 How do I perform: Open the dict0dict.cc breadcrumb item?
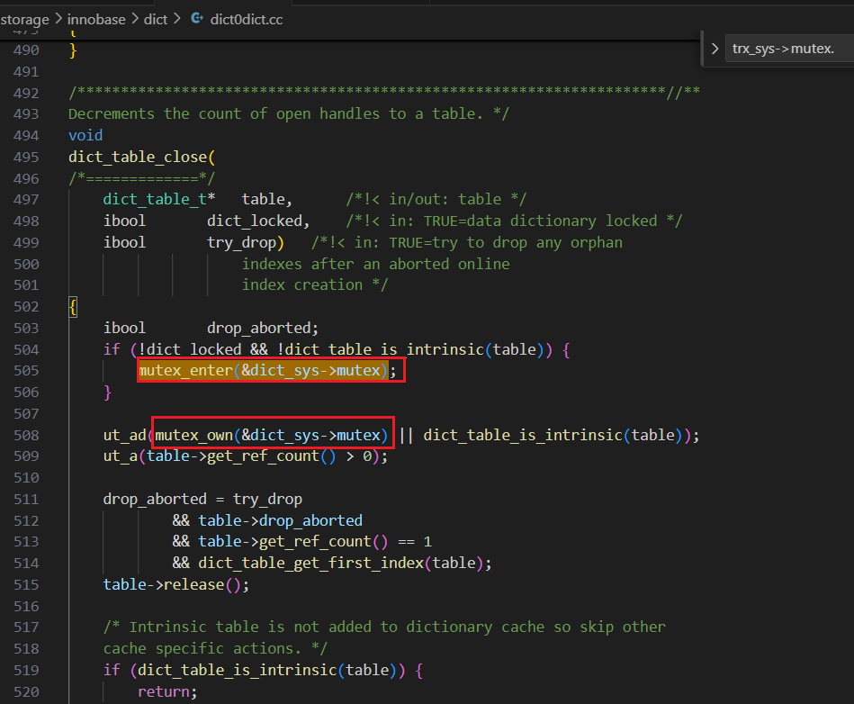(247, 20)
